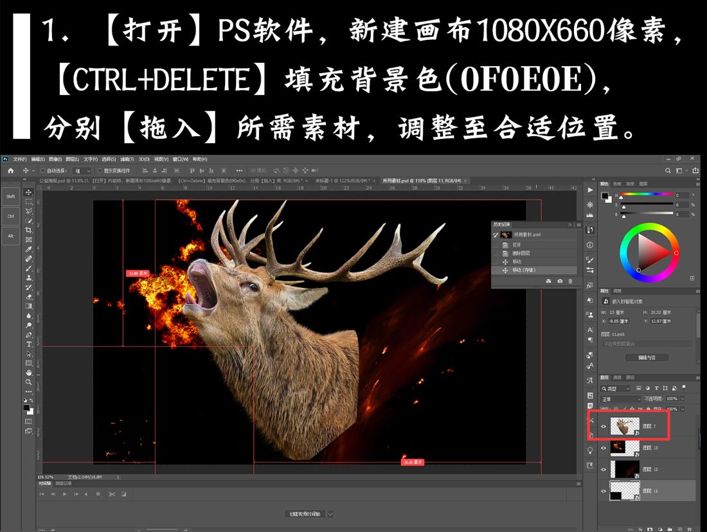Open the Color panel options menu
Viewport: 707px width, 532px height.
tap(697, 184)
